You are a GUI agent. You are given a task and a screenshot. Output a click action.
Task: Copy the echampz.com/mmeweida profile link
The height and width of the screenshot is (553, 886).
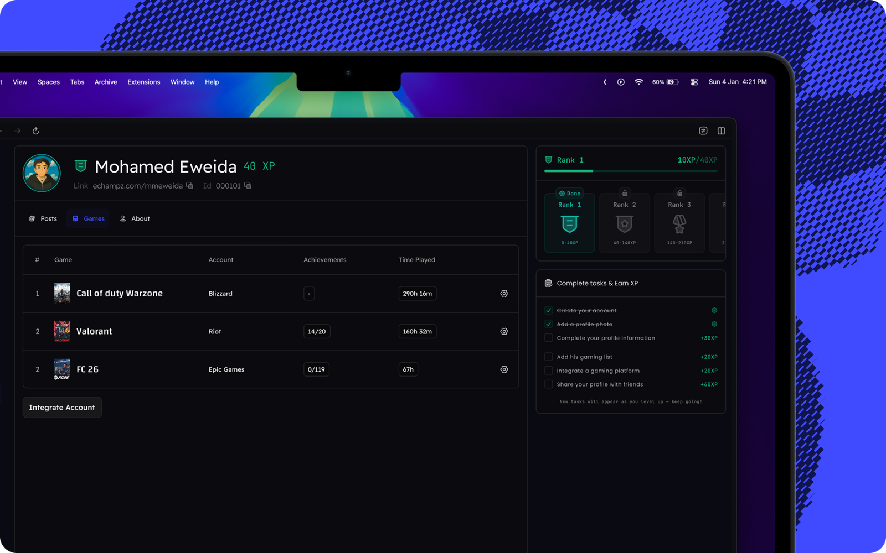[190, 186]
